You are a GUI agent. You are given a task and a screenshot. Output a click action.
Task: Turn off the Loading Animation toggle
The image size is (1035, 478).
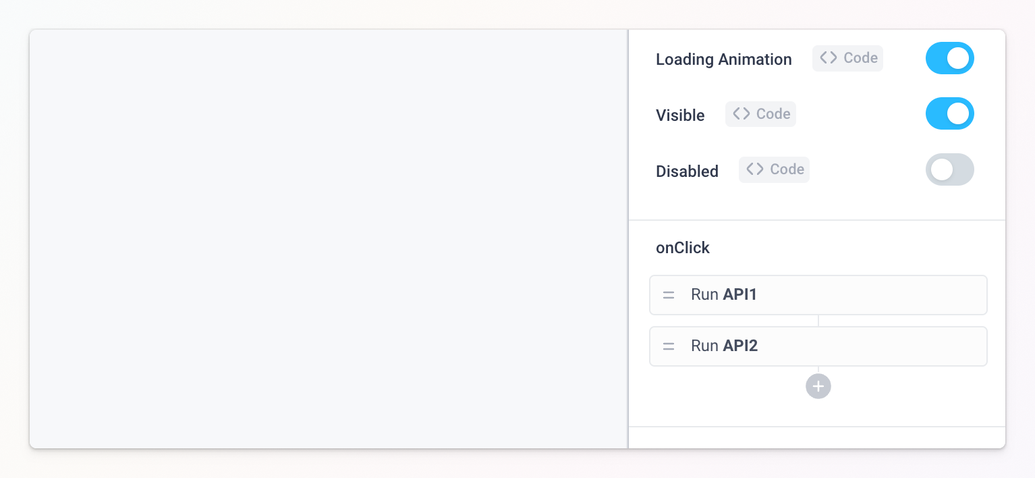click(950, 58)
